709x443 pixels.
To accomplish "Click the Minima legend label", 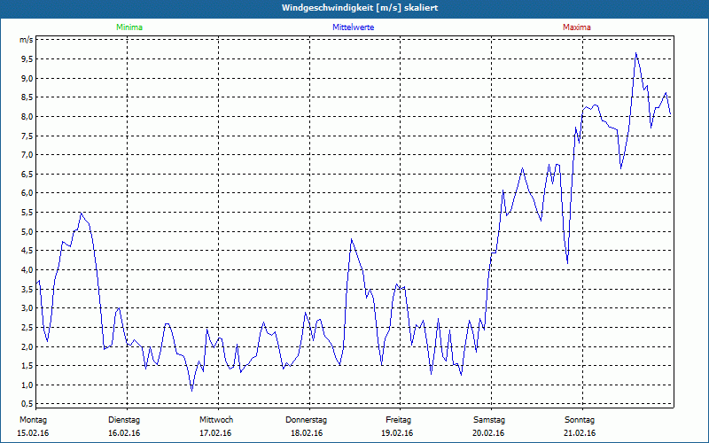I will 129,27.
